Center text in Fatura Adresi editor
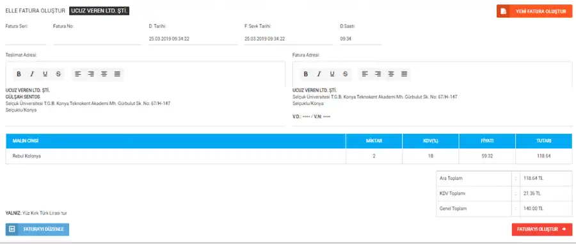This screenshot has width=576, height=244. tap(391, 74)
